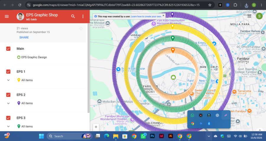
Task: Select All items under EPS 1
Action: (x=27, y=80)
